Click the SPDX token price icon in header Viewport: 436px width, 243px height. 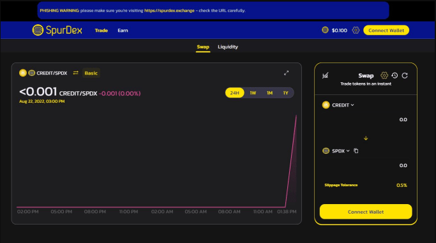325,30
